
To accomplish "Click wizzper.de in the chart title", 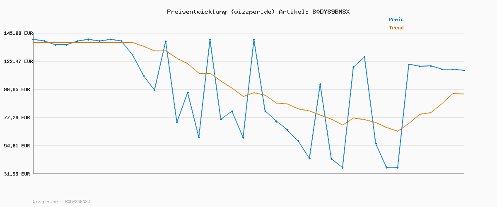I will [252, 12].
